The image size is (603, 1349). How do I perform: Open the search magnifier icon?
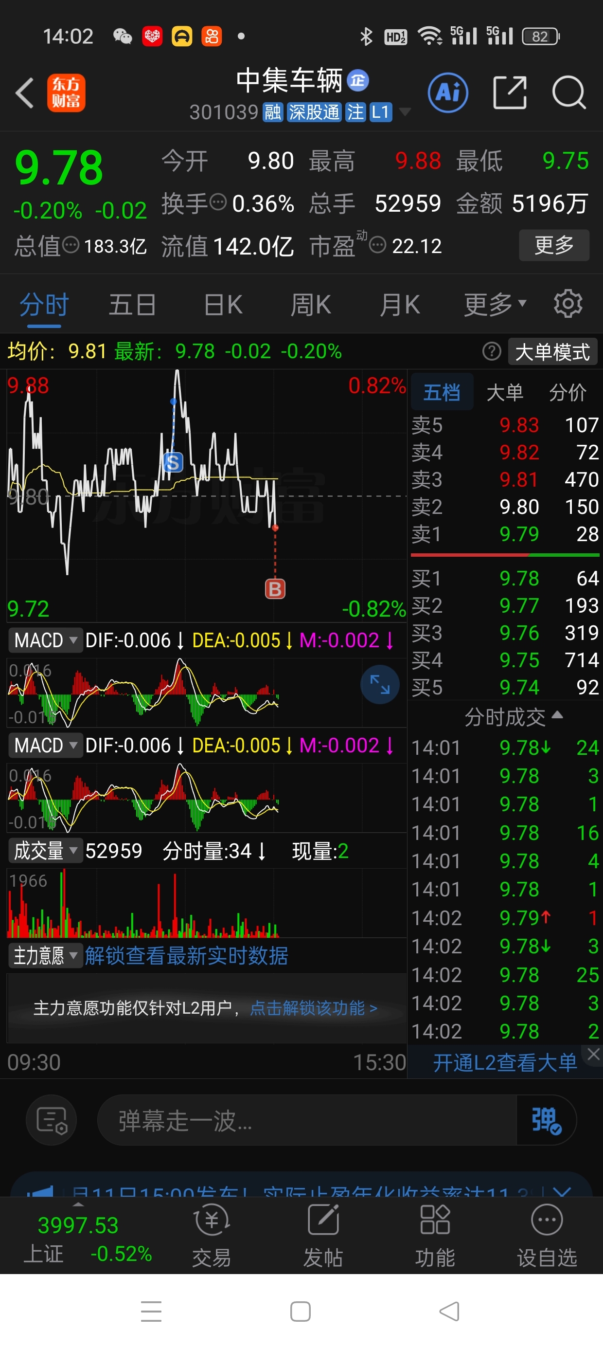pos(568,92)
